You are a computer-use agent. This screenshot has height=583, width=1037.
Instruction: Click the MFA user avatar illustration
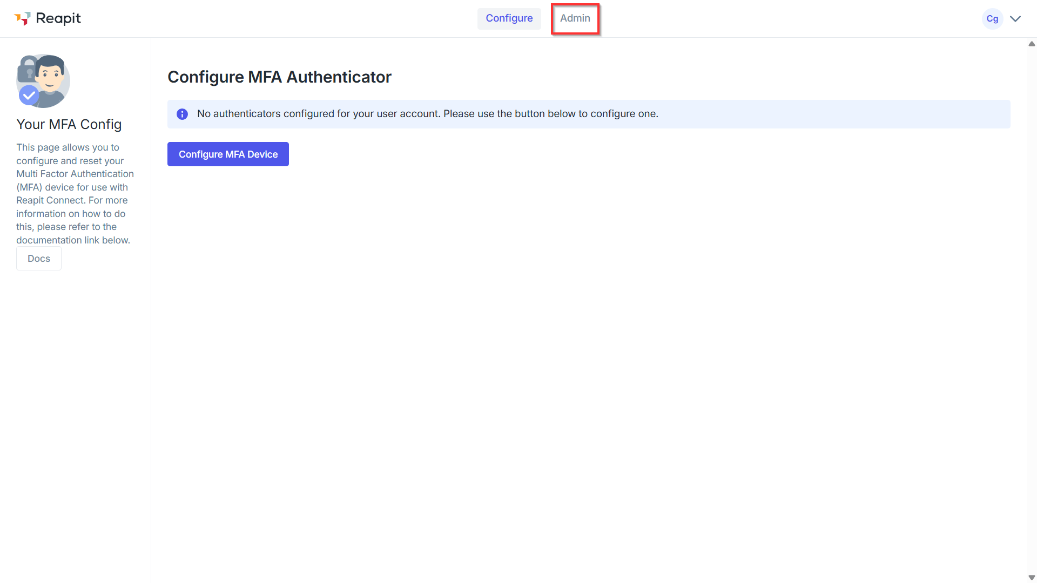point(43,81)
